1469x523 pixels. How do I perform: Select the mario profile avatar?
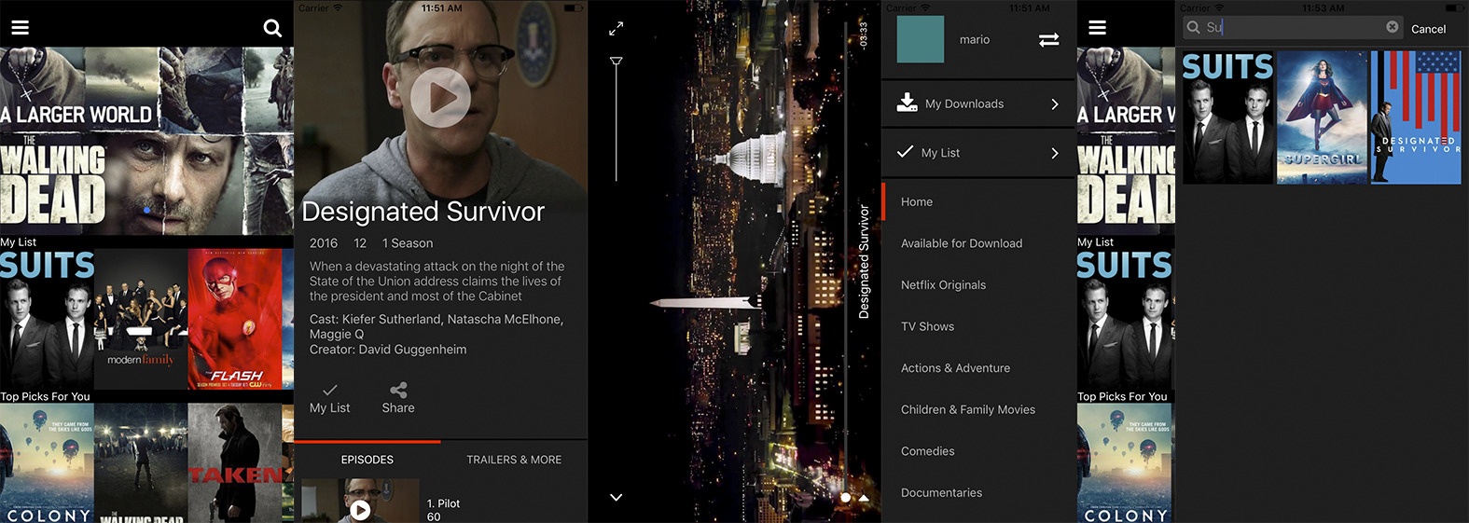[921, 39]
